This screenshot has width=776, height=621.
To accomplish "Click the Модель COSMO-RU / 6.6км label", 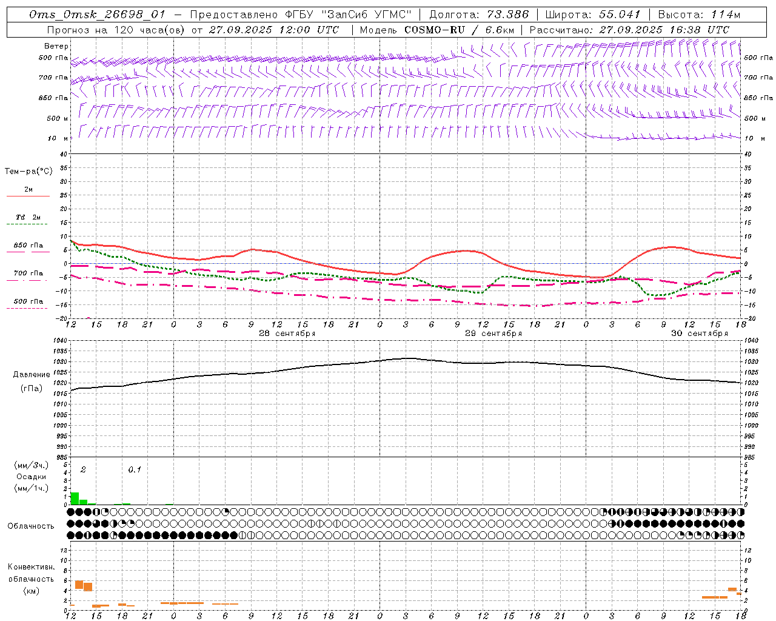I will [437, 30].
